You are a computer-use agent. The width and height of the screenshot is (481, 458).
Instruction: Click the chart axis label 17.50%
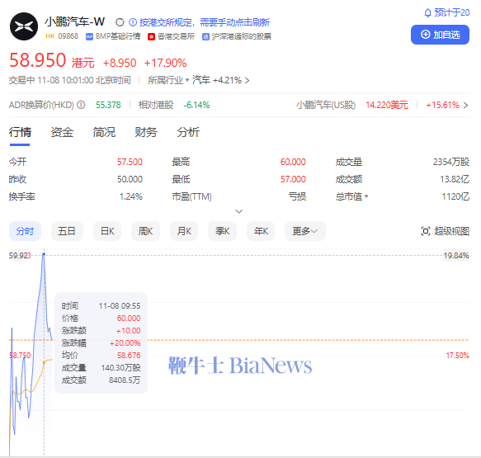[x=457, y=356]
